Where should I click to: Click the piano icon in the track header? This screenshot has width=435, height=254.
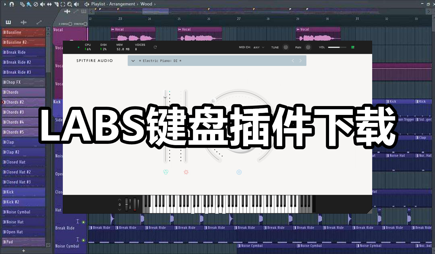click(x=84, y=11)
